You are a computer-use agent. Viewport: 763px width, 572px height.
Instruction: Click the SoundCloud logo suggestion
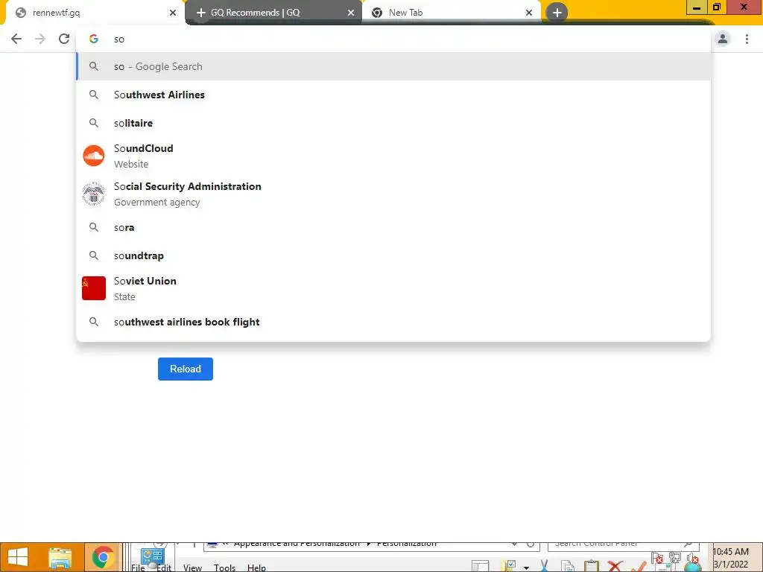[93, 156]
